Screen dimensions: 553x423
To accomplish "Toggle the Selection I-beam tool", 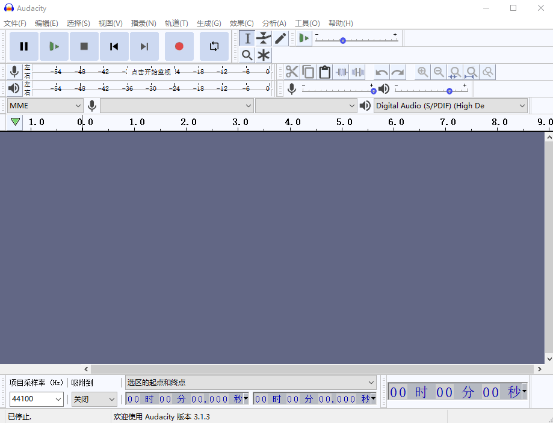I will click(247, 39).
